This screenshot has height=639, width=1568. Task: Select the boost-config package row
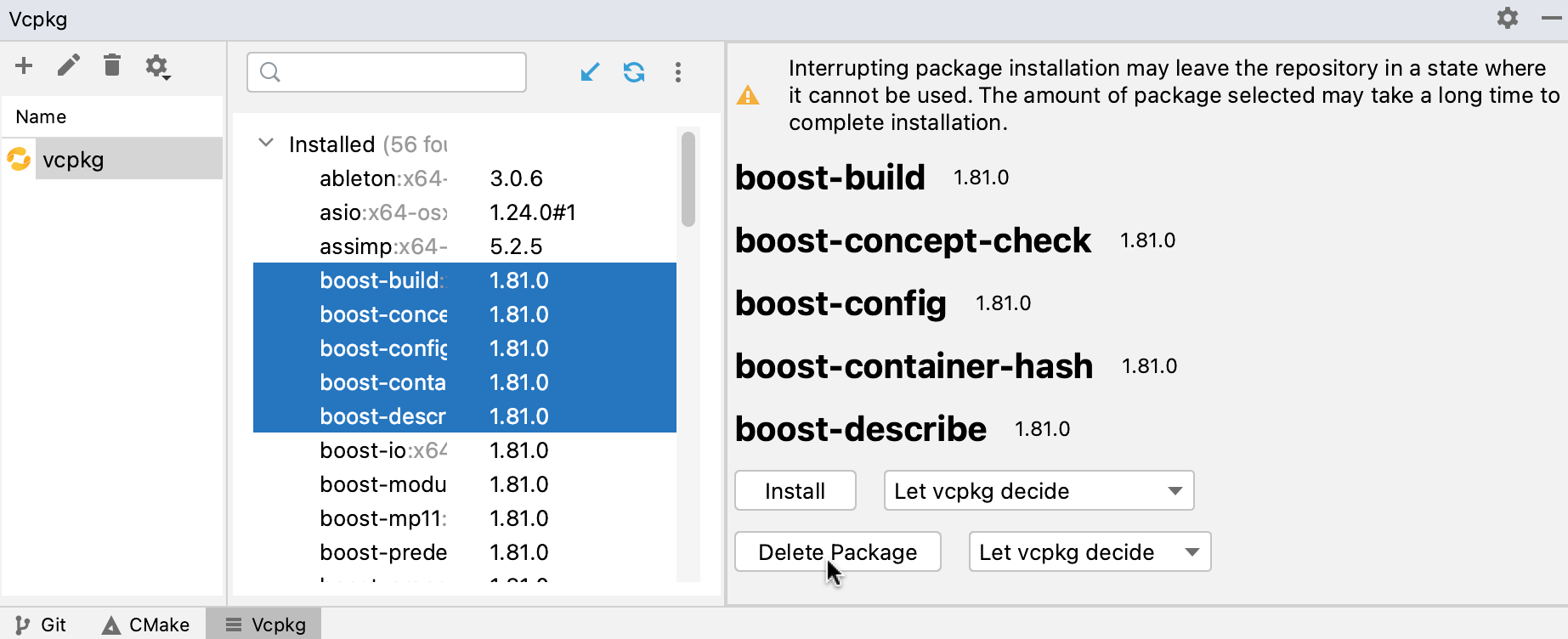pos(465,348)
